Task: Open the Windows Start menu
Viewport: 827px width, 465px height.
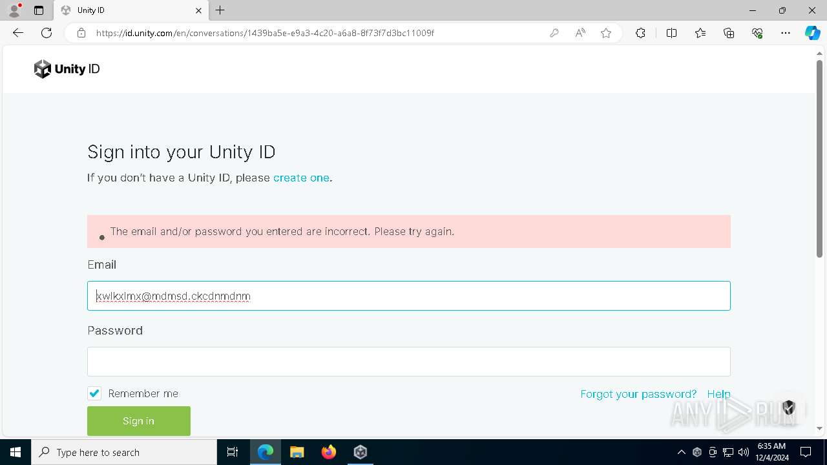Action: [x=16, y=452]
